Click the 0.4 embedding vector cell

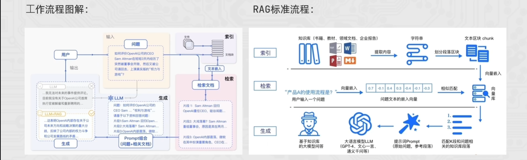click(389, 88)
